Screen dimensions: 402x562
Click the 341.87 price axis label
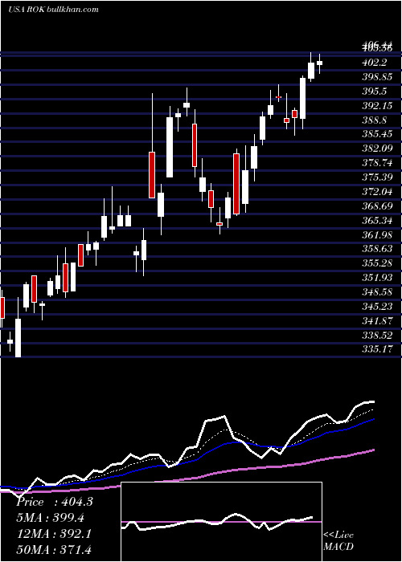pyautogui.click(x=377, y=320)
